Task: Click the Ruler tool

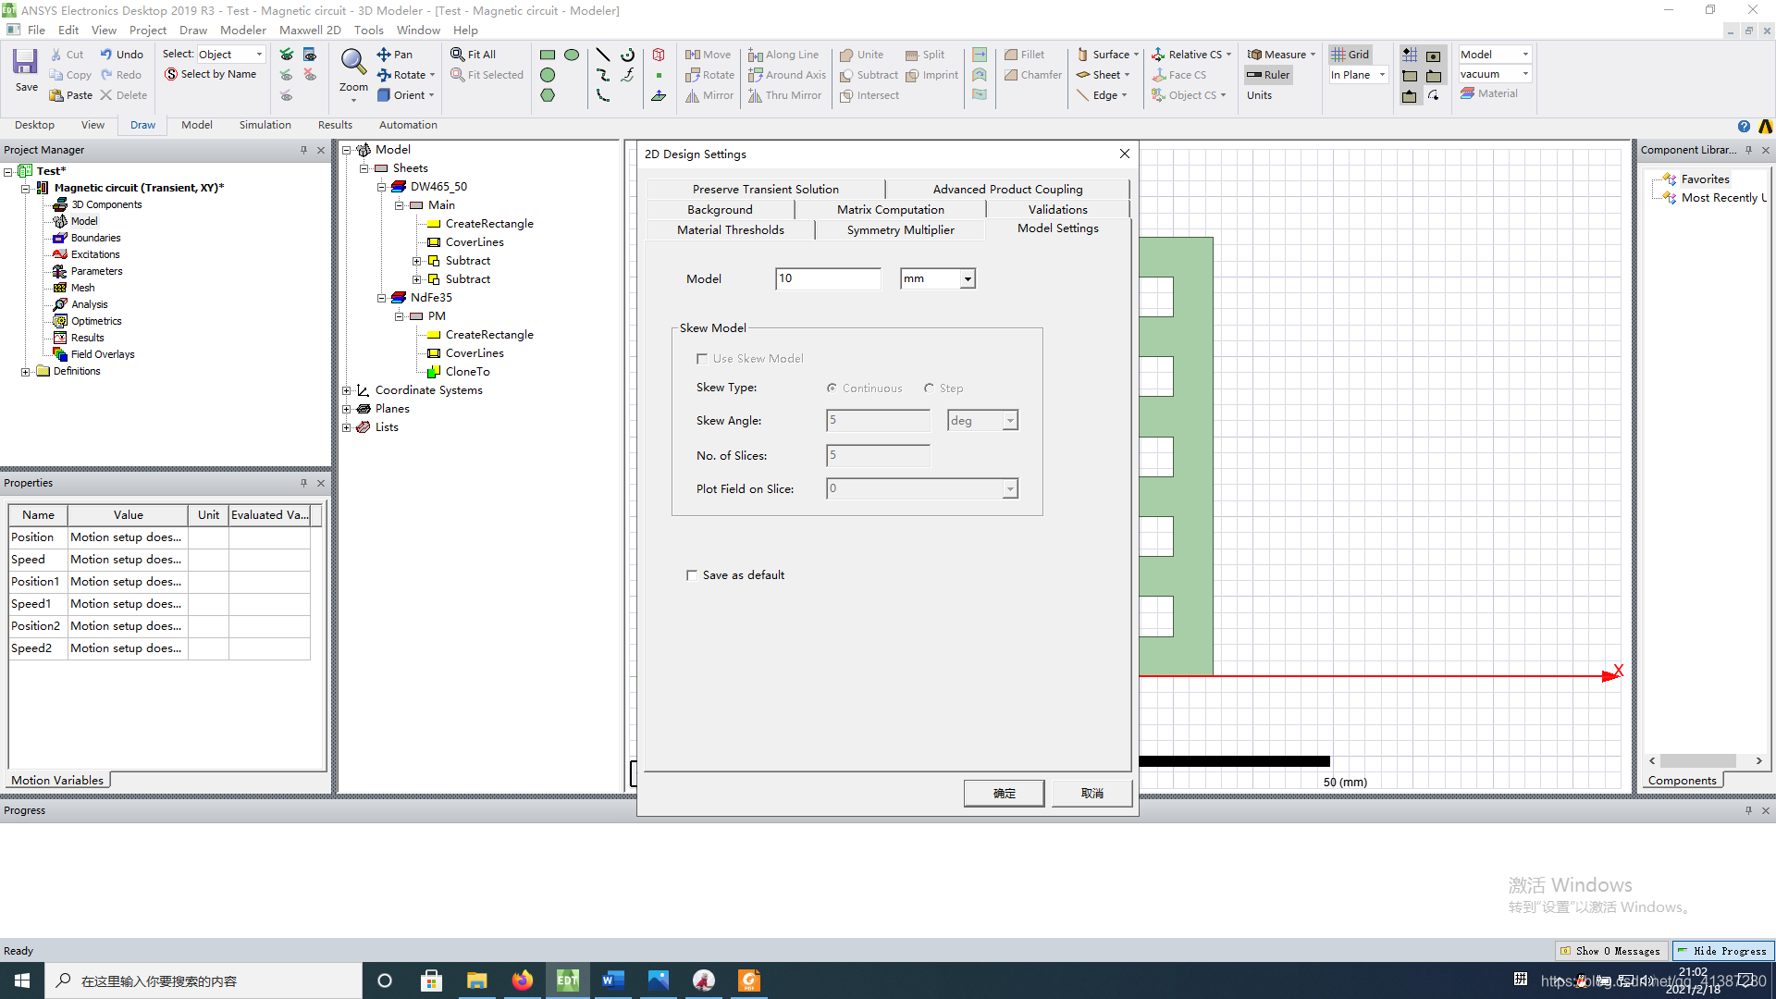Action: (x=1267, y=75)
